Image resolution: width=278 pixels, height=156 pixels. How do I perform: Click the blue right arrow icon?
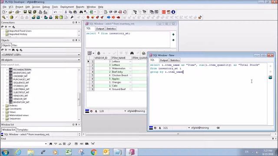(109, 17)
